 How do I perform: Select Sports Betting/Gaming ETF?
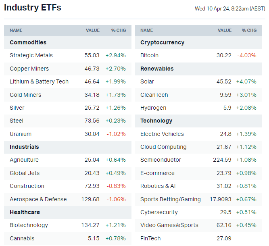(x=170, y=199)
